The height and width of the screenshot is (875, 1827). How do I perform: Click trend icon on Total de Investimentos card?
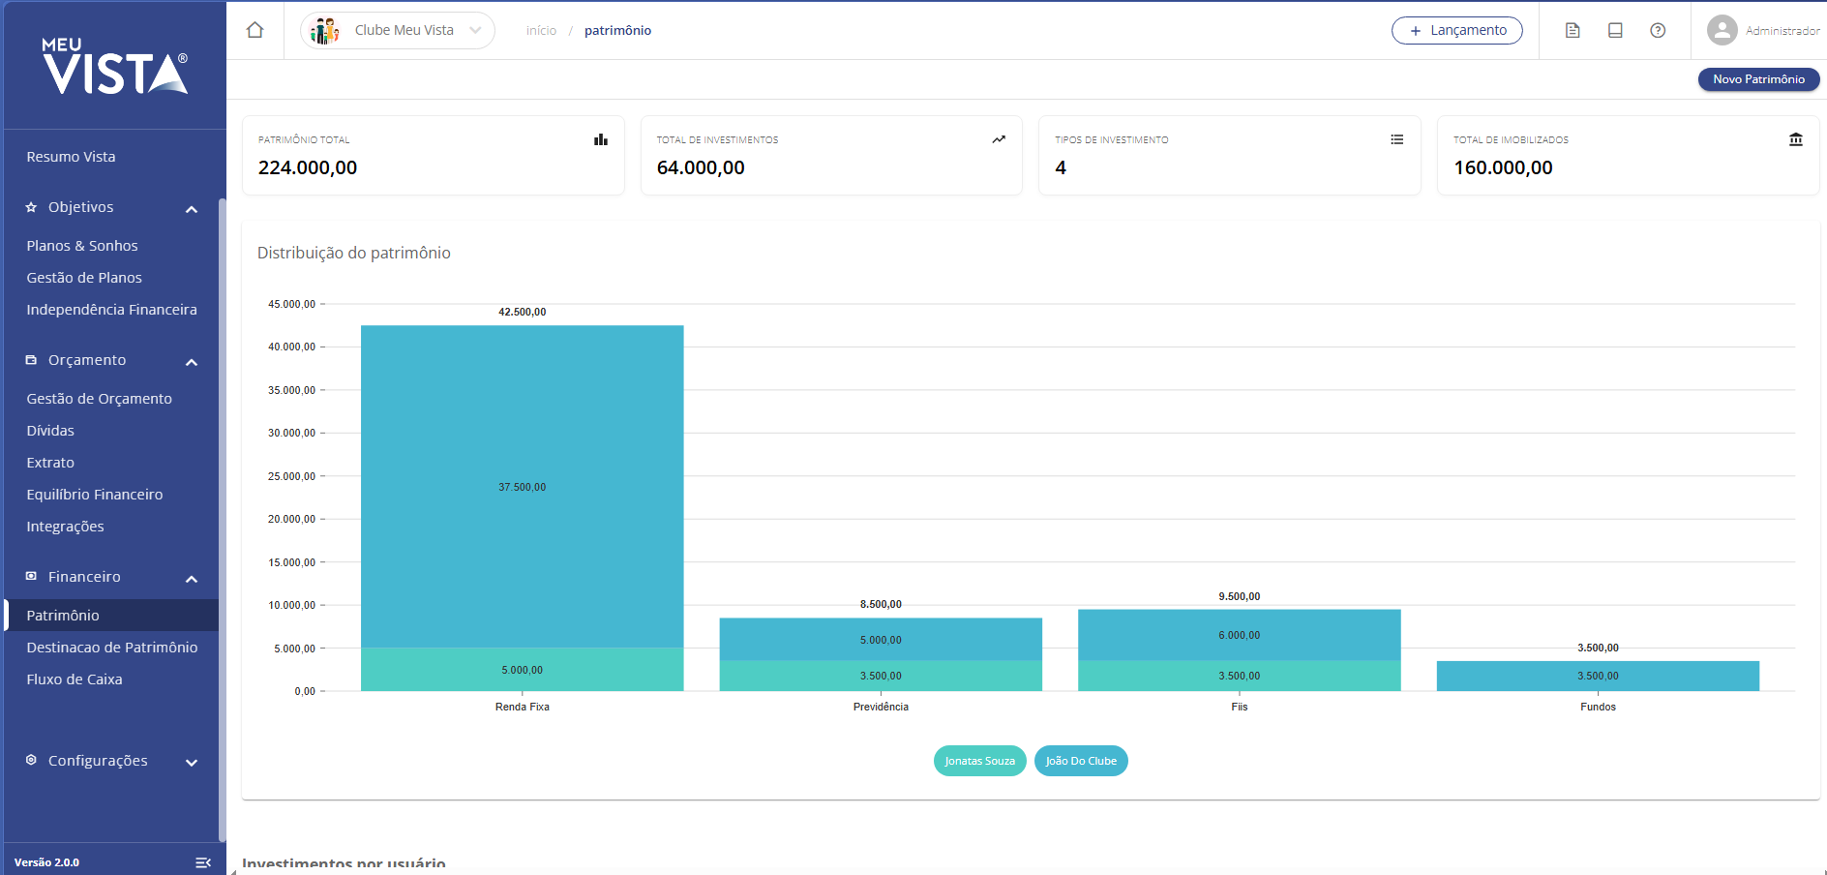[x=999, y=139]
